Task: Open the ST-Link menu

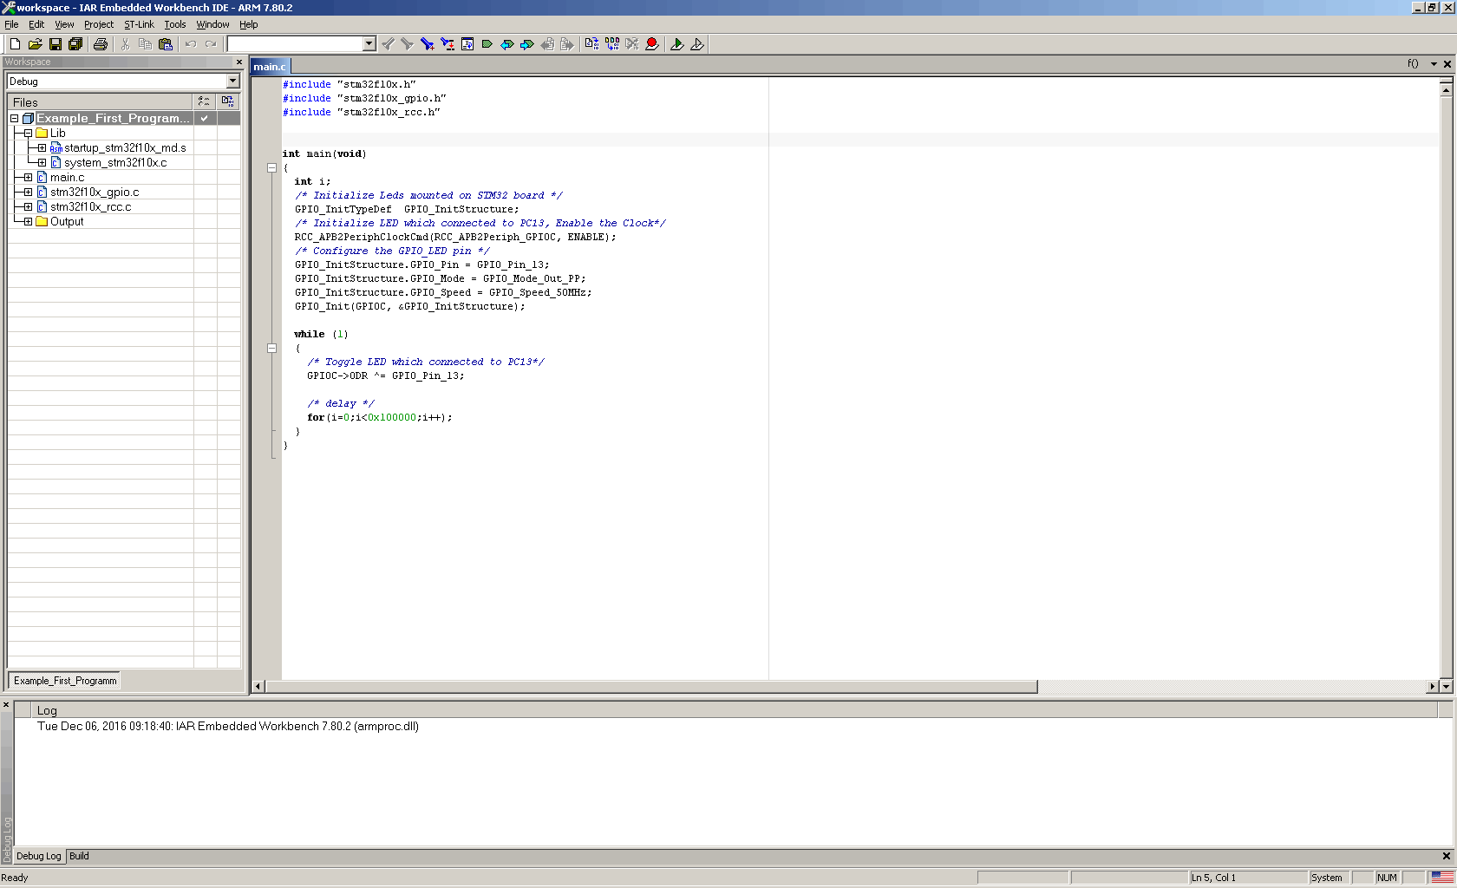Action: tap(139, 24)
